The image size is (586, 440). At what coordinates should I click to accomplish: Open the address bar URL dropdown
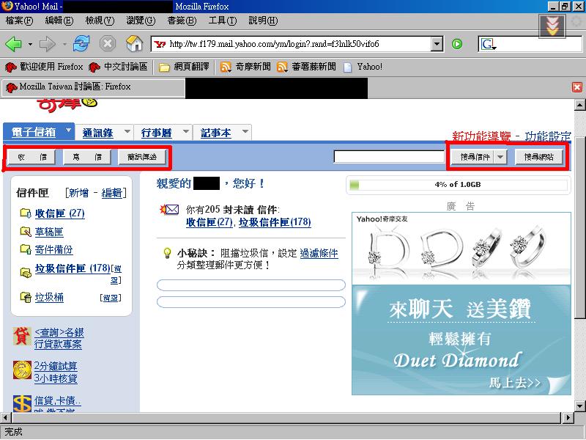(x=437, y=44)
